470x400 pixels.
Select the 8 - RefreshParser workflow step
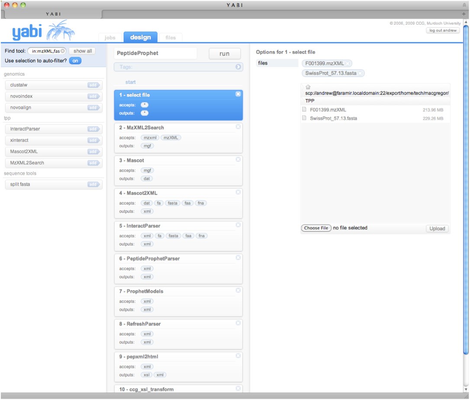178,334
